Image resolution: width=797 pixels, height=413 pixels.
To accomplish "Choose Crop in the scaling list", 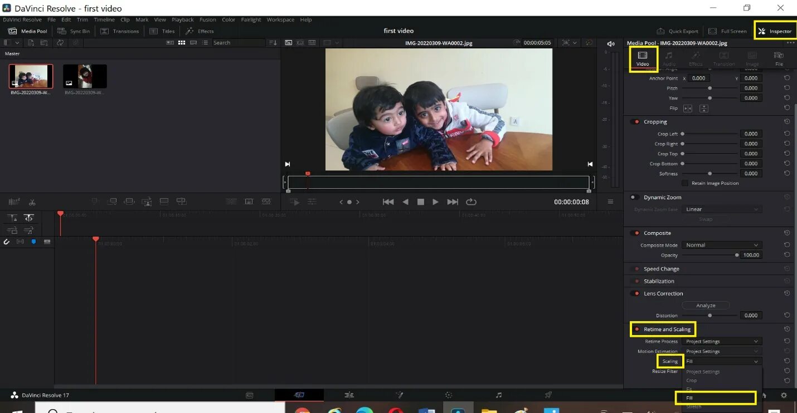I will coord(721,380).
